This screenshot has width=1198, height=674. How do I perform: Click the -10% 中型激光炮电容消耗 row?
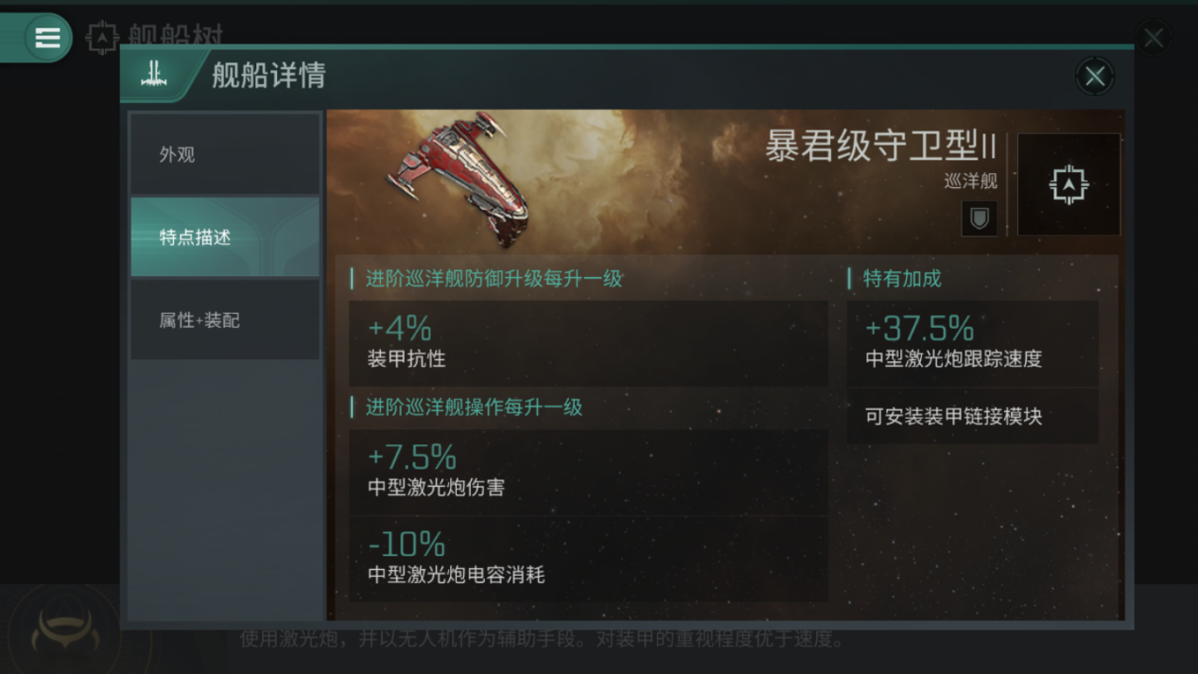pyautogui.click(x=588, y=559)
